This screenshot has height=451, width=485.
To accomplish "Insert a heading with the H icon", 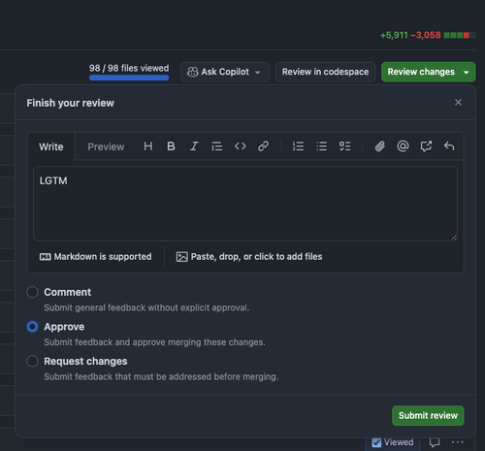I will [148, 146].
